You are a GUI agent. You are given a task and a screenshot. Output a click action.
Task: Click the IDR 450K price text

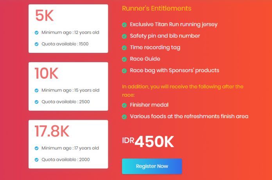pyautogui.click(x=148, y=142)
